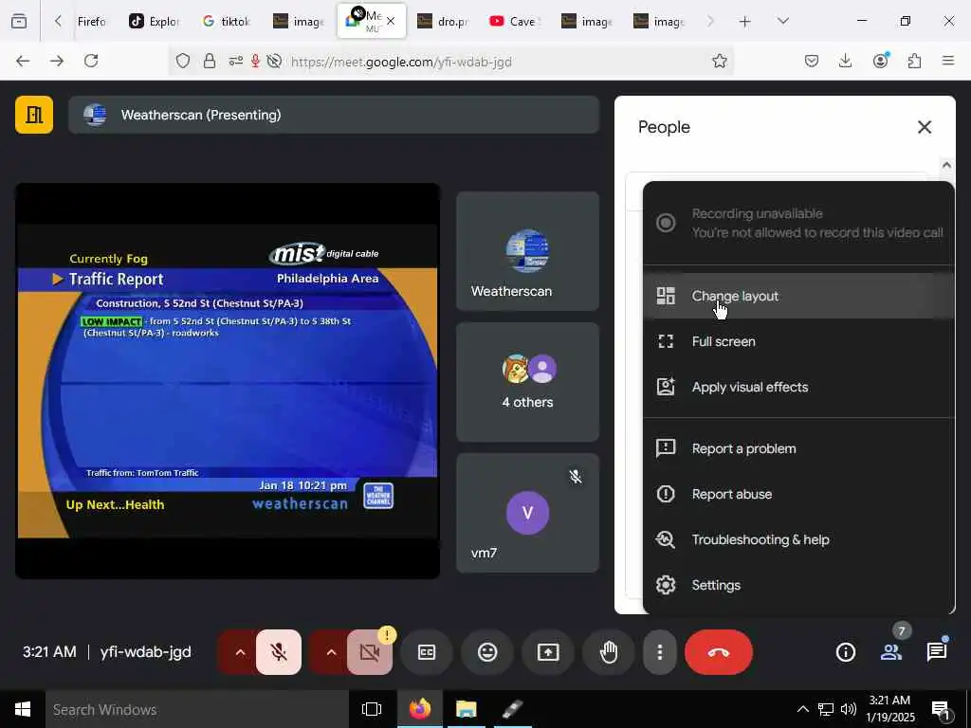Screen dimensions: 971x728
Task: Open the Firefox downloads panel
Action: tap(845, 61)
